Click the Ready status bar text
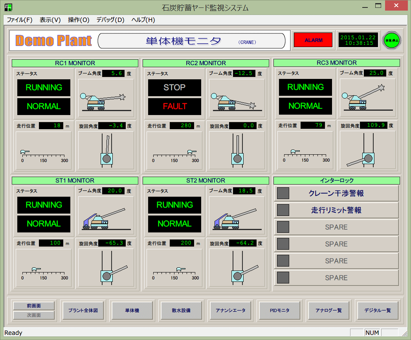 pyautogui.click(x=13, y=333)
